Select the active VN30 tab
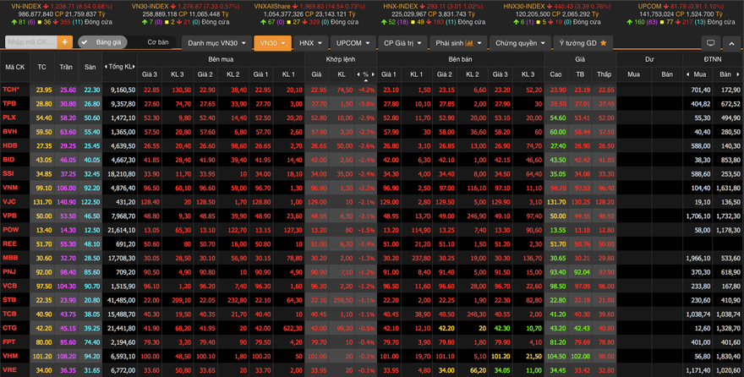The image size is (744, 377). pyautogui.click(x=271, y=42)
